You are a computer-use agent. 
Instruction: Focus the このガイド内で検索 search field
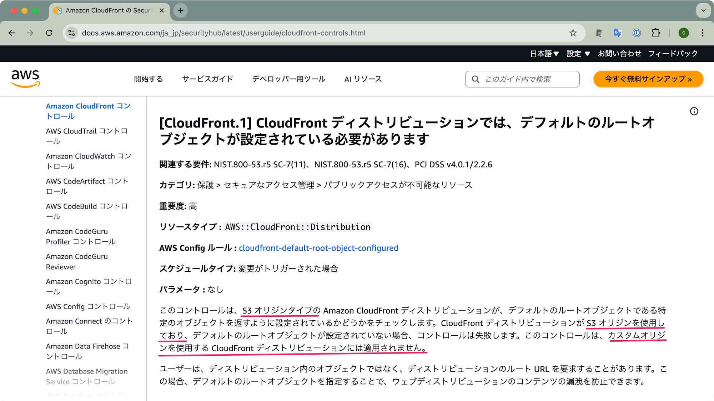[x=522, y=79]
